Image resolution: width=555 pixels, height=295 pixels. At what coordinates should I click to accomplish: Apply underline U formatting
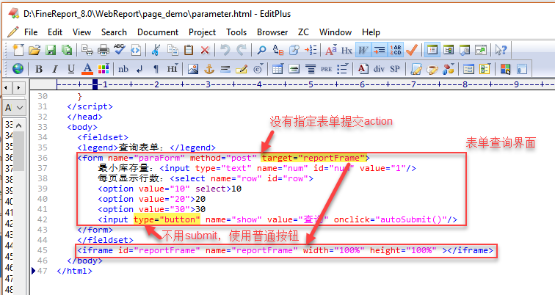[x=71, y=69]
